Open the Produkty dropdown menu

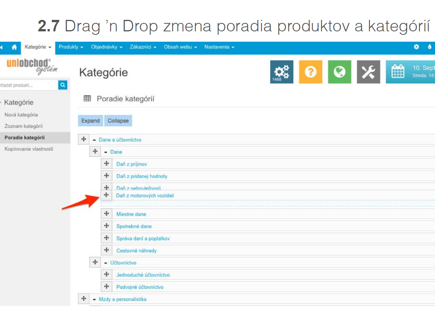(x=71, y=47)
